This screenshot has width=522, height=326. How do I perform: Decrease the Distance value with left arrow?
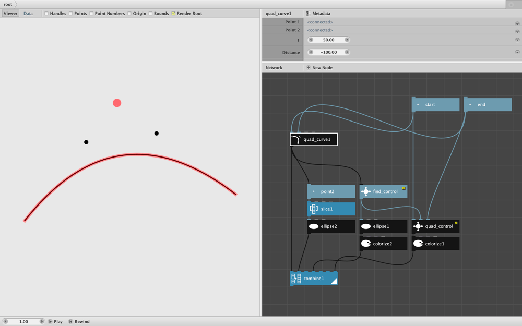(x=311, y=52)
